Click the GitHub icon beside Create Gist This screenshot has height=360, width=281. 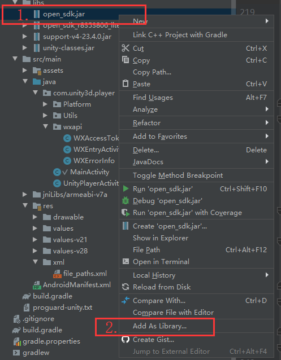pyautogui.click(x=126, y=339)
